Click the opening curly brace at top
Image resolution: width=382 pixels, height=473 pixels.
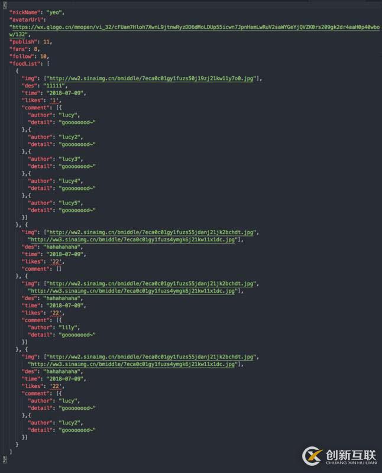pyautogui.click(x=5, y=5)
